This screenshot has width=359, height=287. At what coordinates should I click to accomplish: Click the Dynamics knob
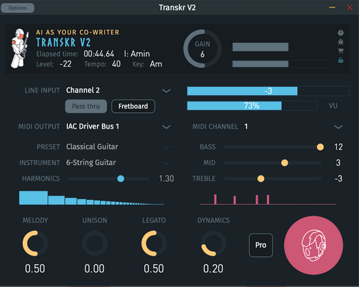point(213,243)
